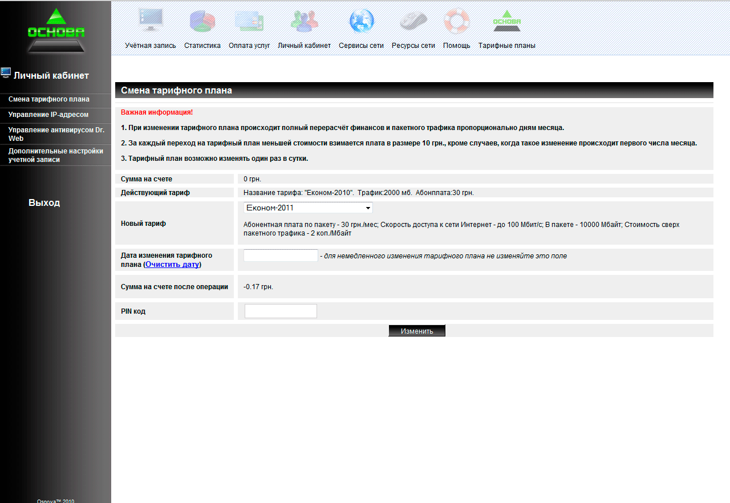Click the mouse icon for Ресурсы сети
The height and width of the screenshot is (503, 730).
click(413, 22)
